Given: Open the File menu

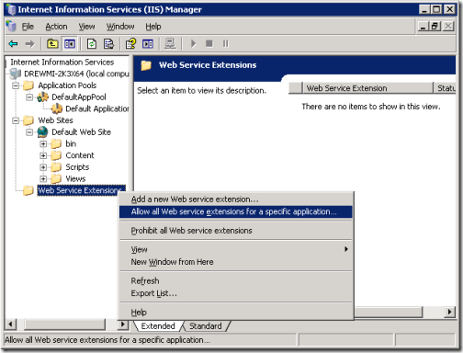Looking at the screenshot, I should [28, 27].
